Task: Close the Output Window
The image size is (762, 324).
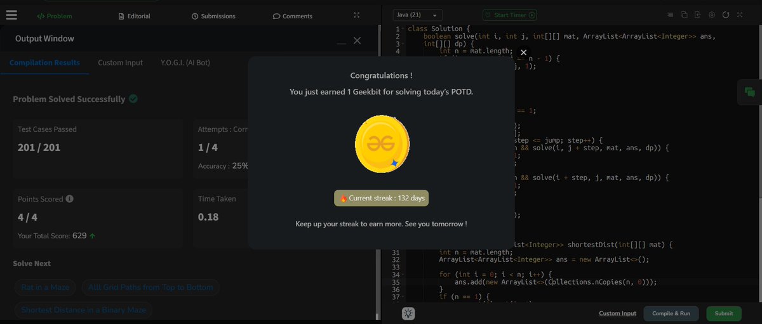Action: click(357, 40)
